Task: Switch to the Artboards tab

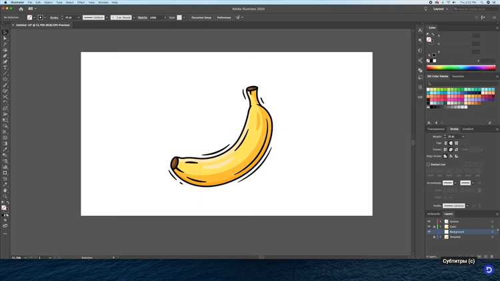Action: click(434, 214)
